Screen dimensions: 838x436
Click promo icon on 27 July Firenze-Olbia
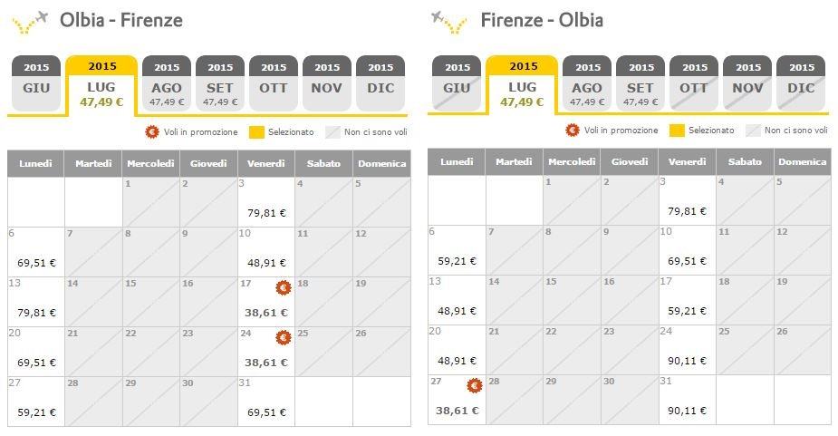point(474,386)
